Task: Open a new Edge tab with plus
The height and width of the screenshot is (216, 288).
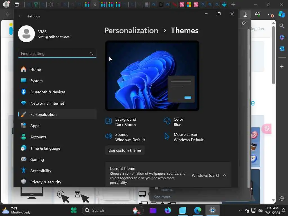Action: pos(233,4)
